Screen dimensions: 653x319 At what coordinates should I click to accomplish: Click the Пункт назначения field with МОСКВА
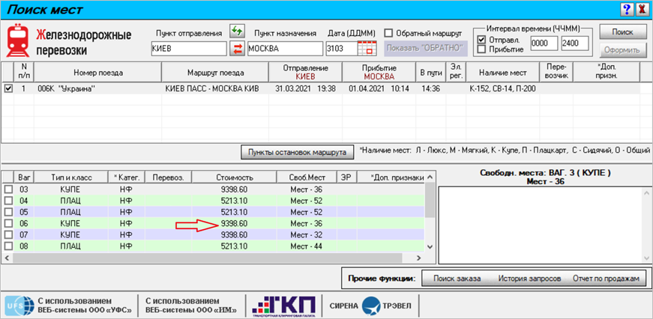[285, 49]
